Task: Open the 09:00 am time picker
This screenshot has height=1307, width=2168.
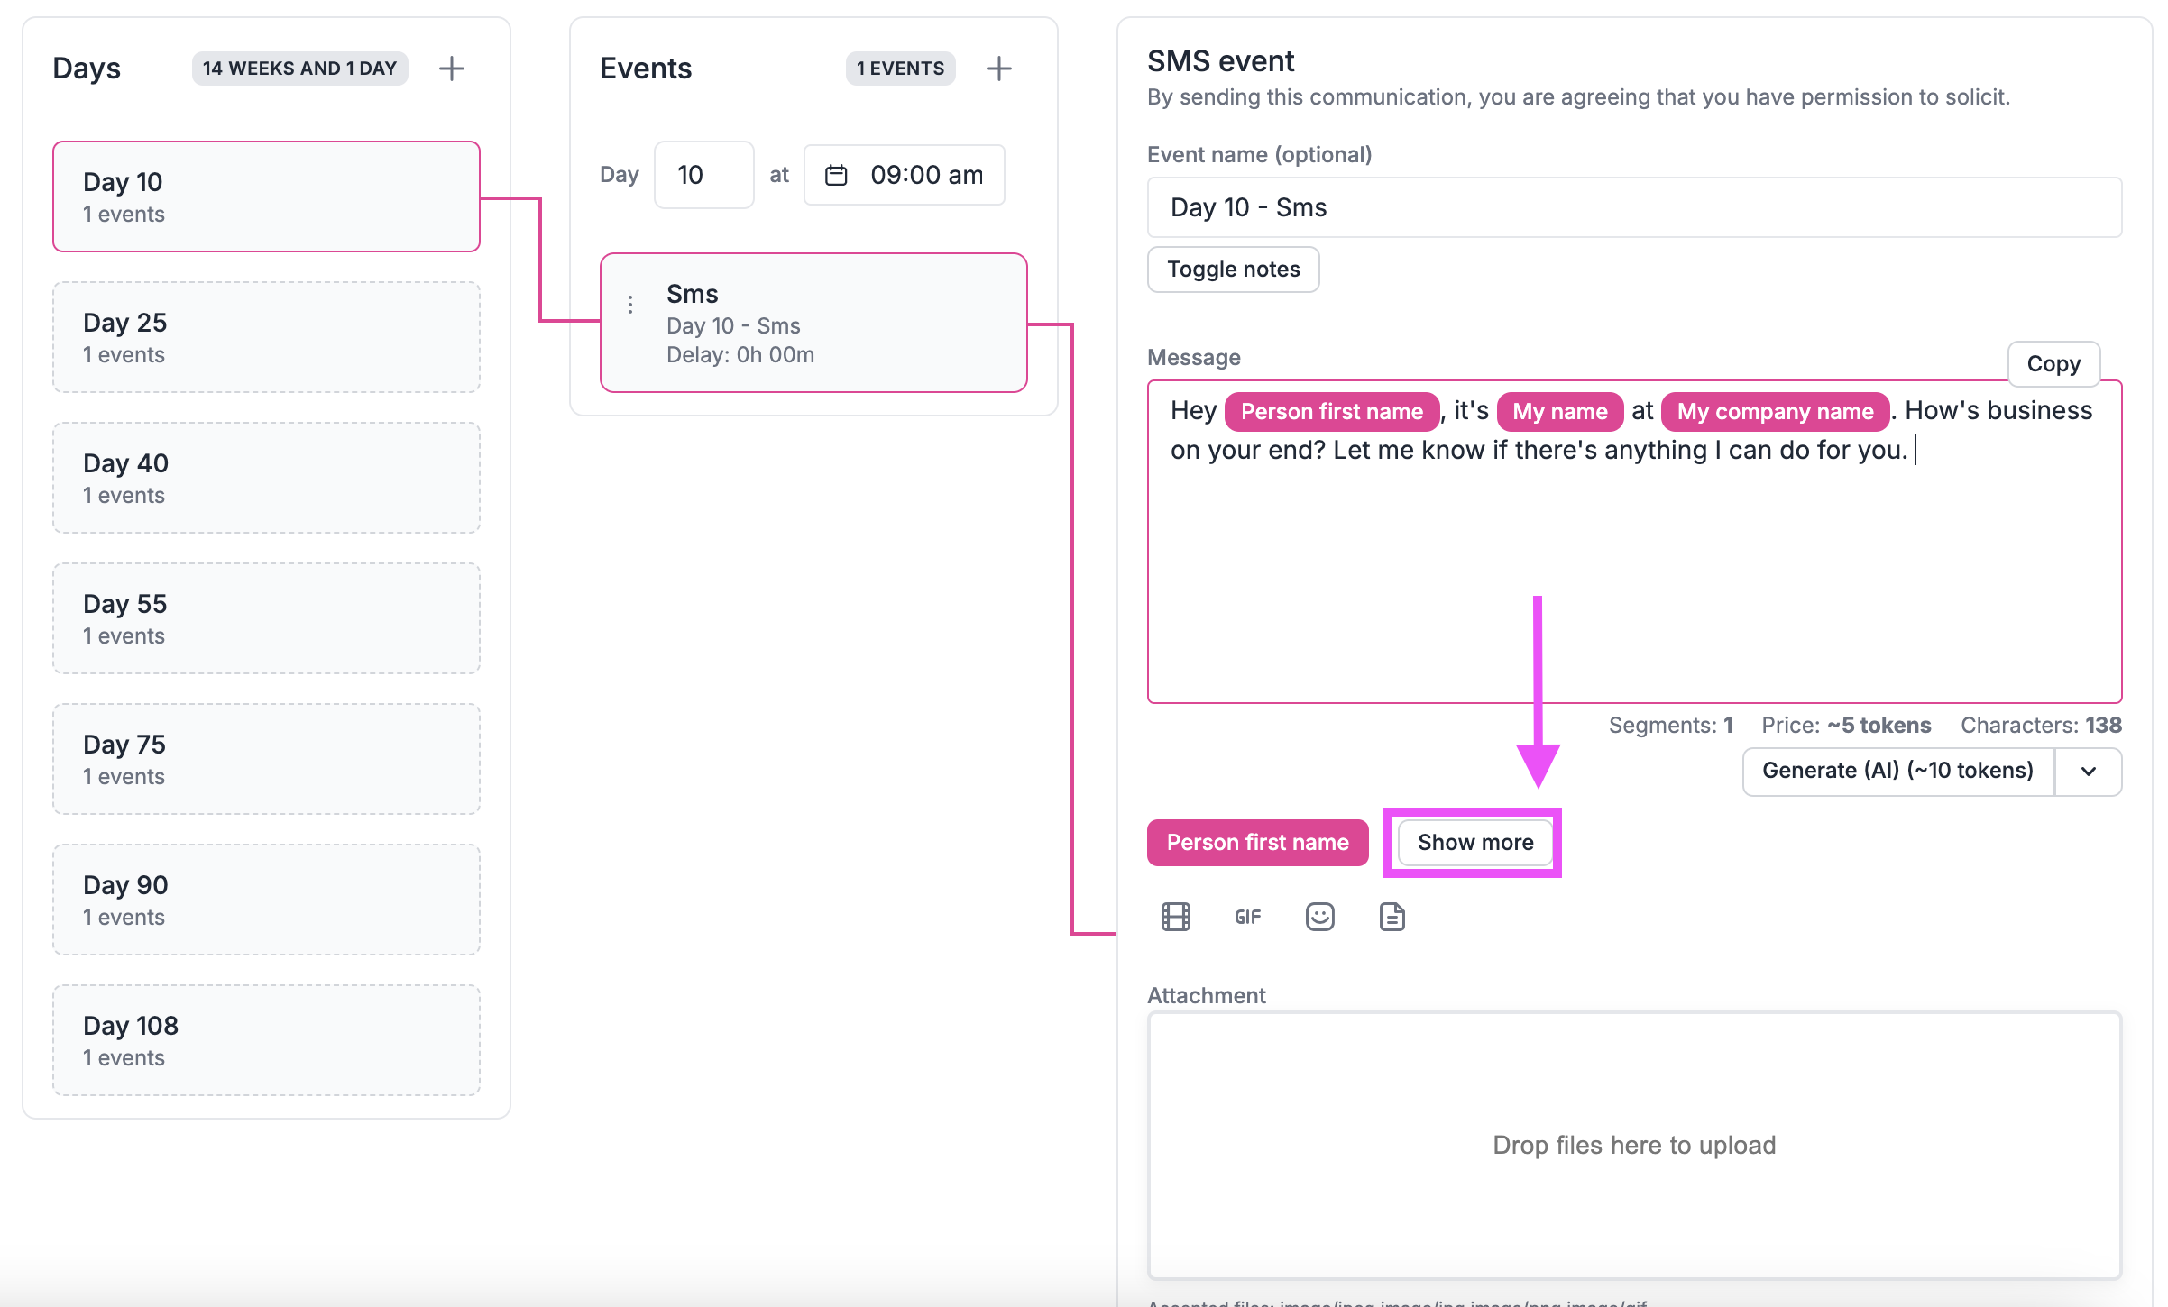Action: pyautogui.click(x=926, y=175)
